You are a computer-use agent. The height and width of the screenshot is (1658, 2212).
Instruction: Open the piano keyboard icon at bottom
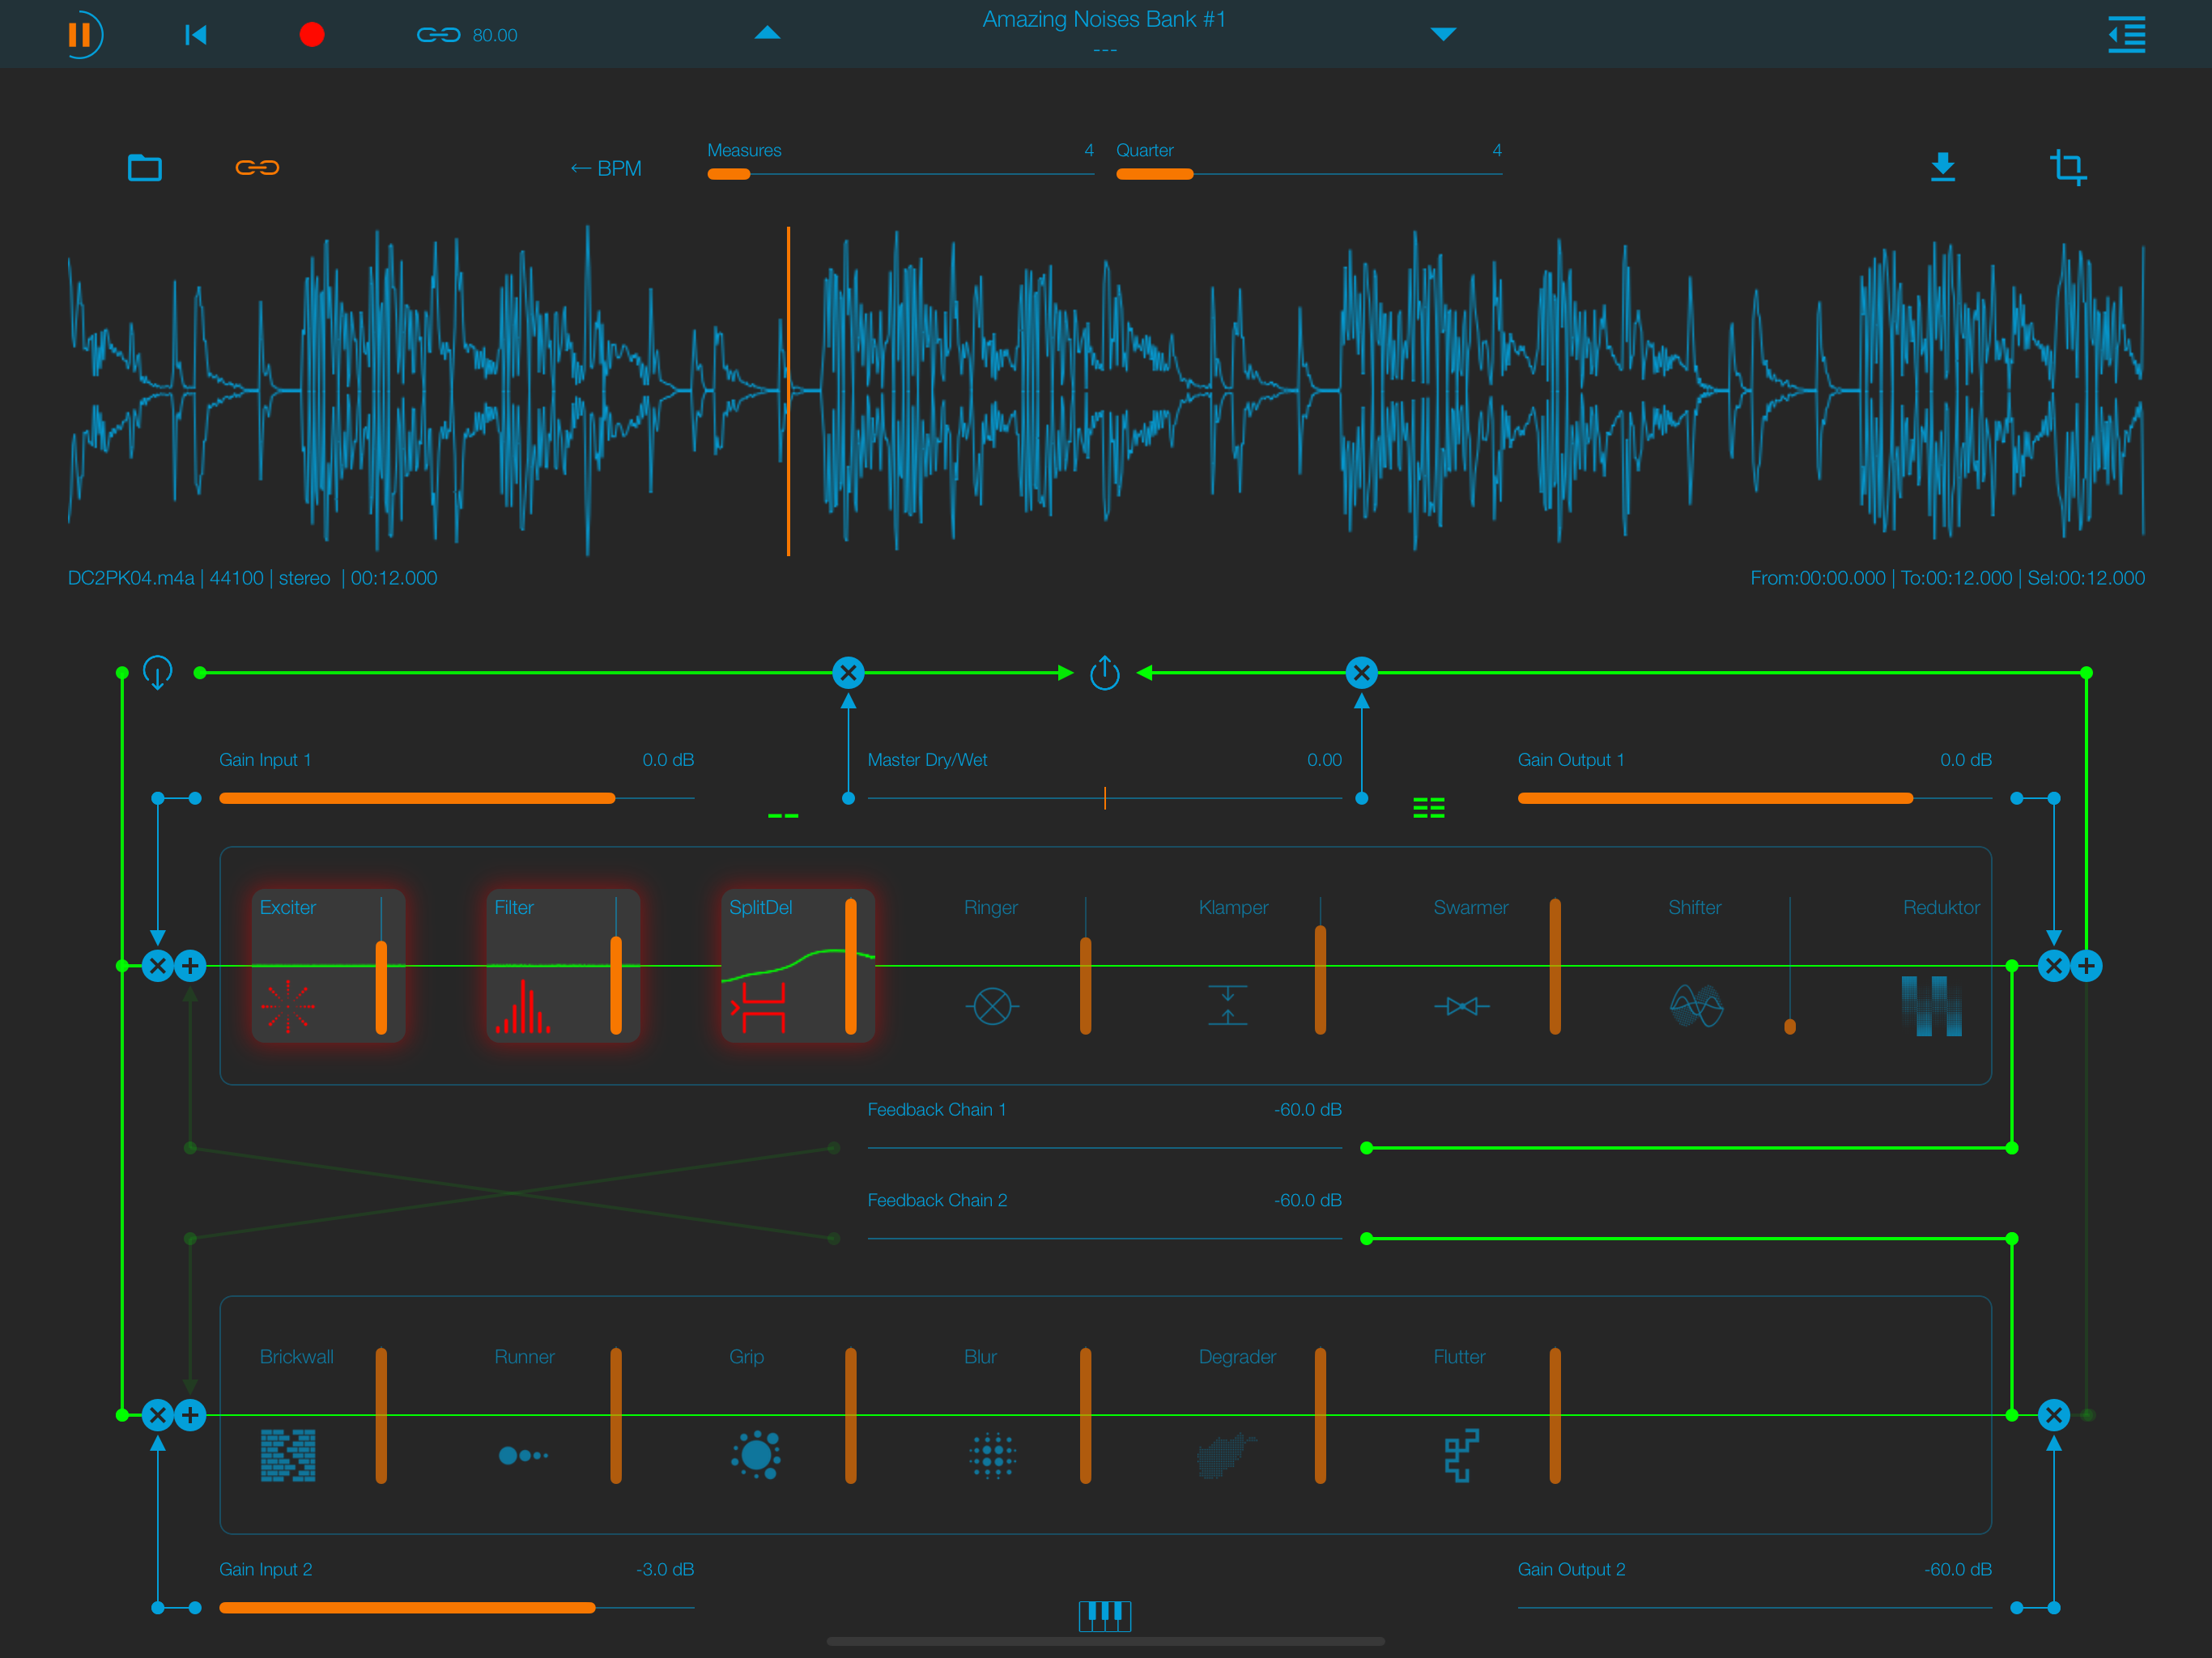coord(1104,1615)
